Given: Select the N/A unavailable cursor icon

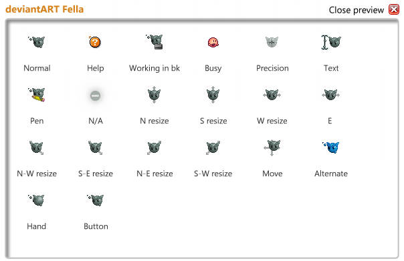Looking at the screenshot, I should 95,95.
